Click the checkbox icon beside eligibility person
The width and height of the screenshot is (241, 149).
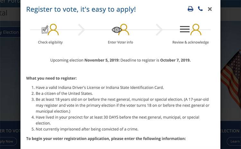click(x=45, y=30)
